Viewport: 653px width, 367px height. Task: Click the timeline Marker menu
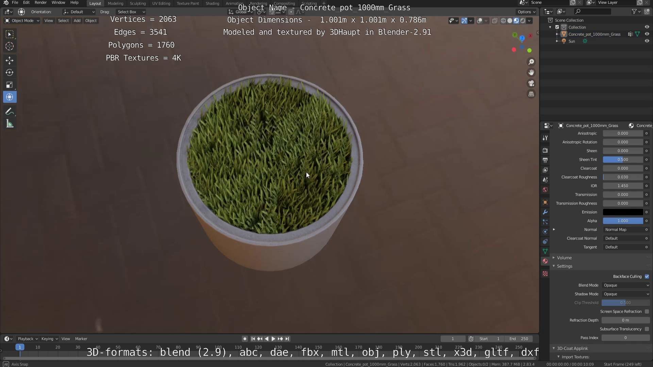point(81,339)
